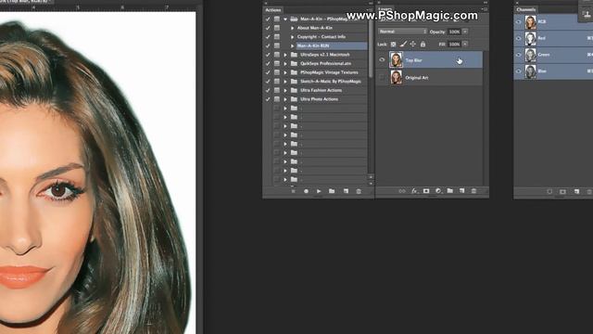Create new group folder in Layers panel
This screenshot has width=593, height=334.
click(x=449, y=191)
